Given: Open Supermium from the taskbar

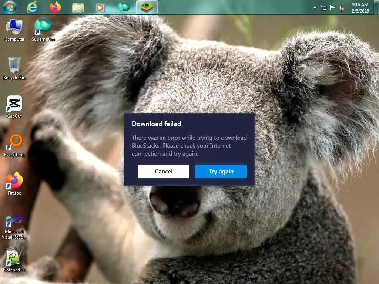Looking at the screenshot, I should coord(124,7).
